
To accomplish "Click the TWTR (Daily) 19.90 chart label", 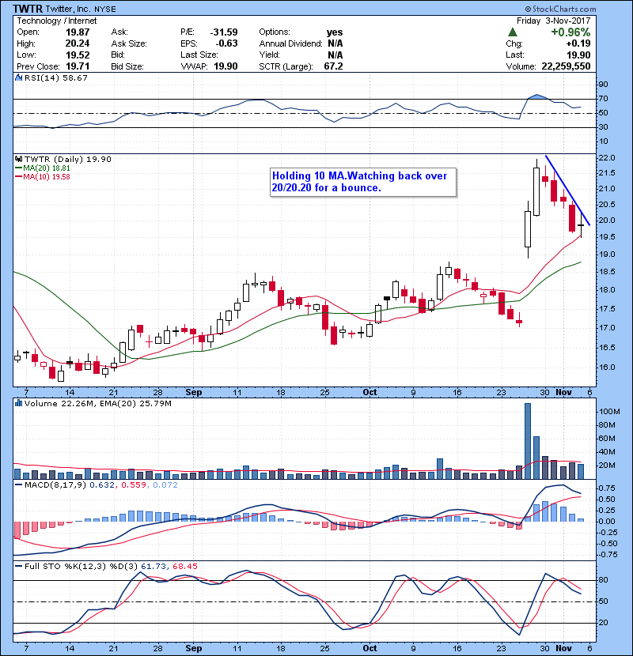I will coord(68,159).
